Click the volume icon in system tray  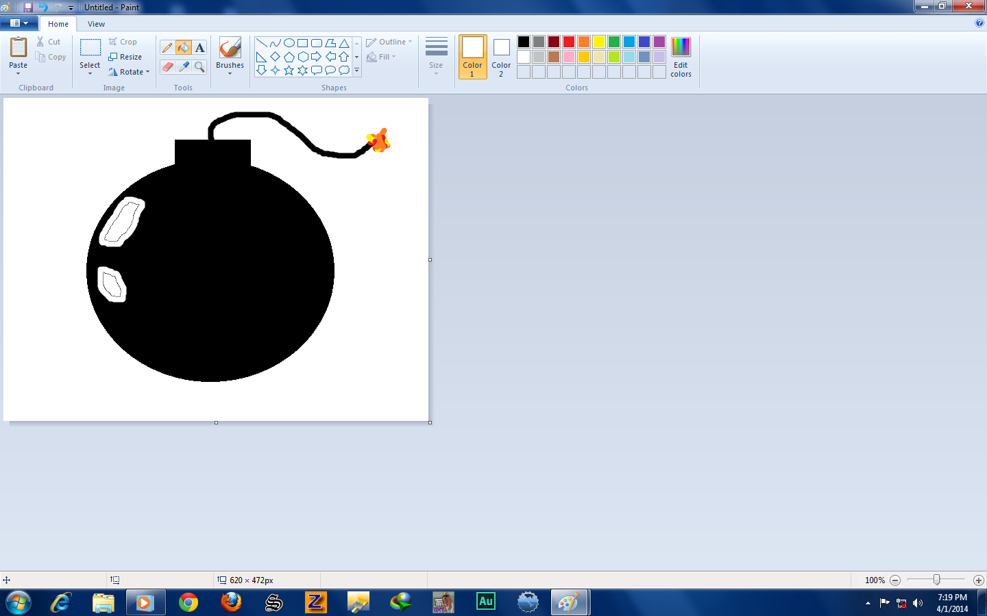[x=918, y=603]
